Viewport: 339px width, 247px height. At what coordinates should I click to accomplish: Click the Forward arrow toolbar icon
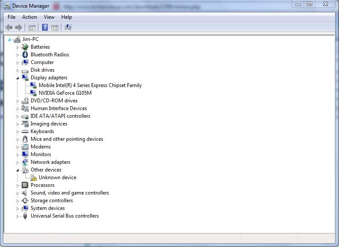[x=19, y=27]
